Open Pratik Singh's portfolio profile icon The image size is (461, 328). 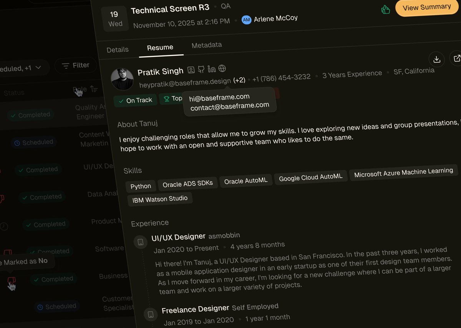[x=191, y=70]
